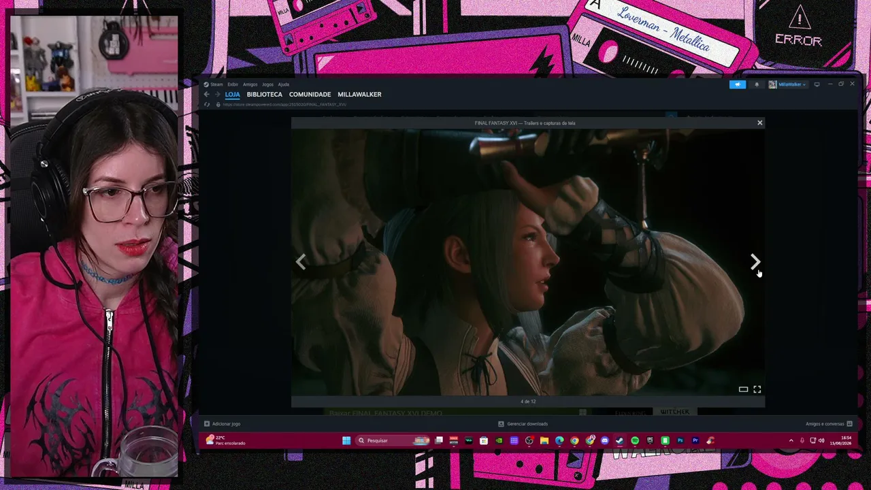
Task: Click the 4 de 12 screenshot counter
Action: click(x=528, y=402)
